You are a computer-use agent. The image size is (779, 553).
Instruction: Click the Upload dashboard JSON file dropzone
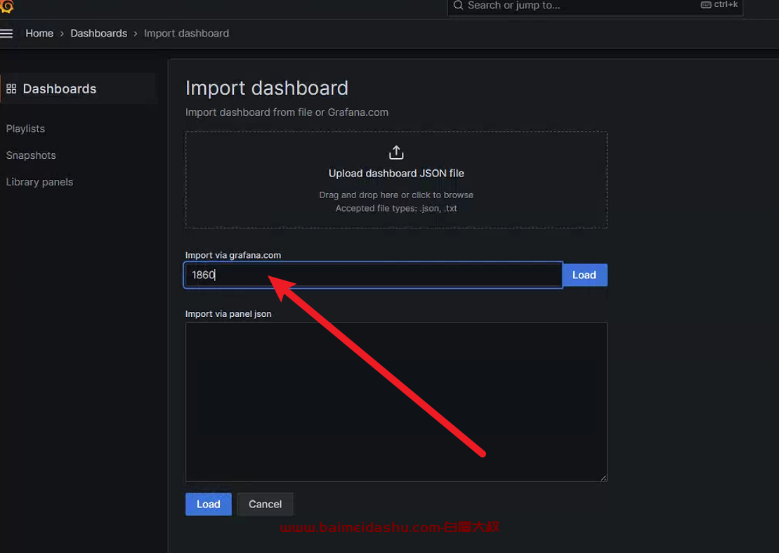(x=396, y=180)
